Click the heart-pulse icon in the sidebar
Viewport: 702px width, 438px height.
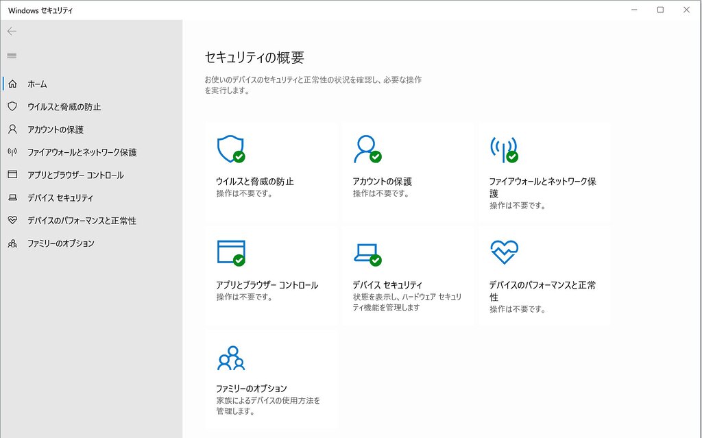click(12, 220)
